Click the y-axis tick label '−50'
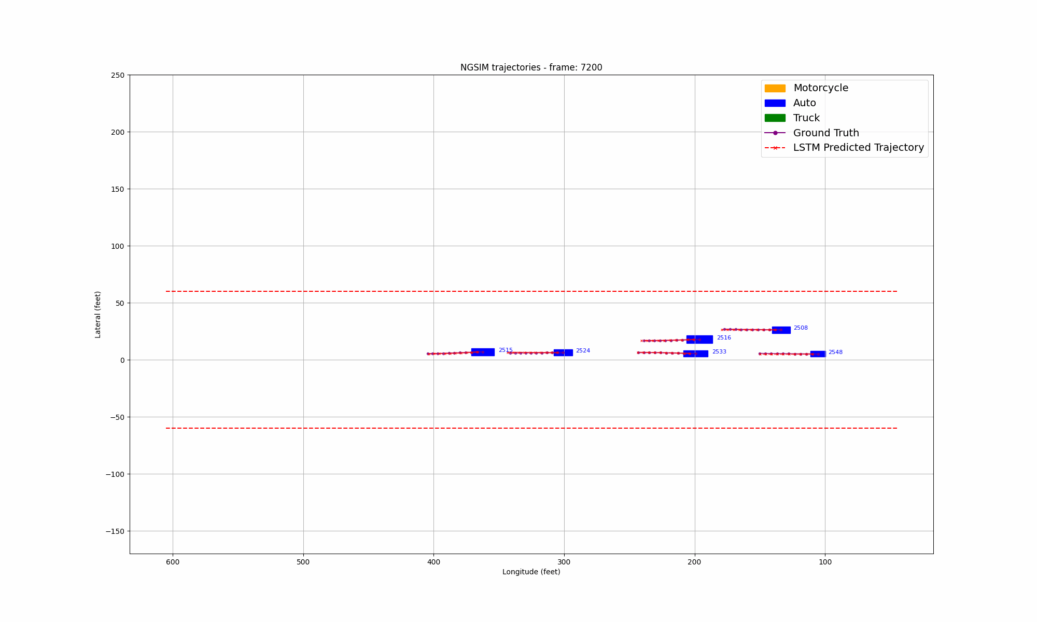The width and height of the screenshot is (1037, 622). 115,417
